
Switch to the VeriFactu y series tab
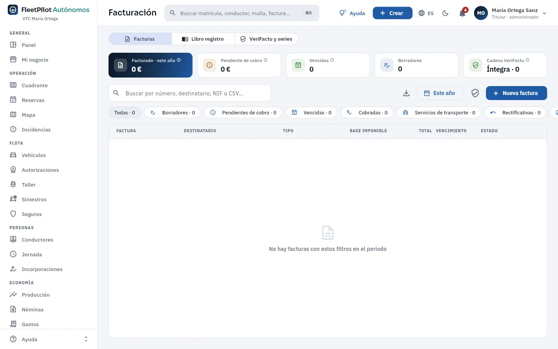tap(266, 39)
